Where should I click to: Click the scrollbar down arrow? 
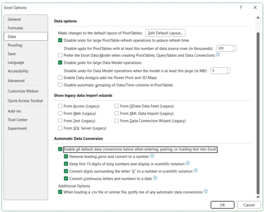click(x=258, y=197)
